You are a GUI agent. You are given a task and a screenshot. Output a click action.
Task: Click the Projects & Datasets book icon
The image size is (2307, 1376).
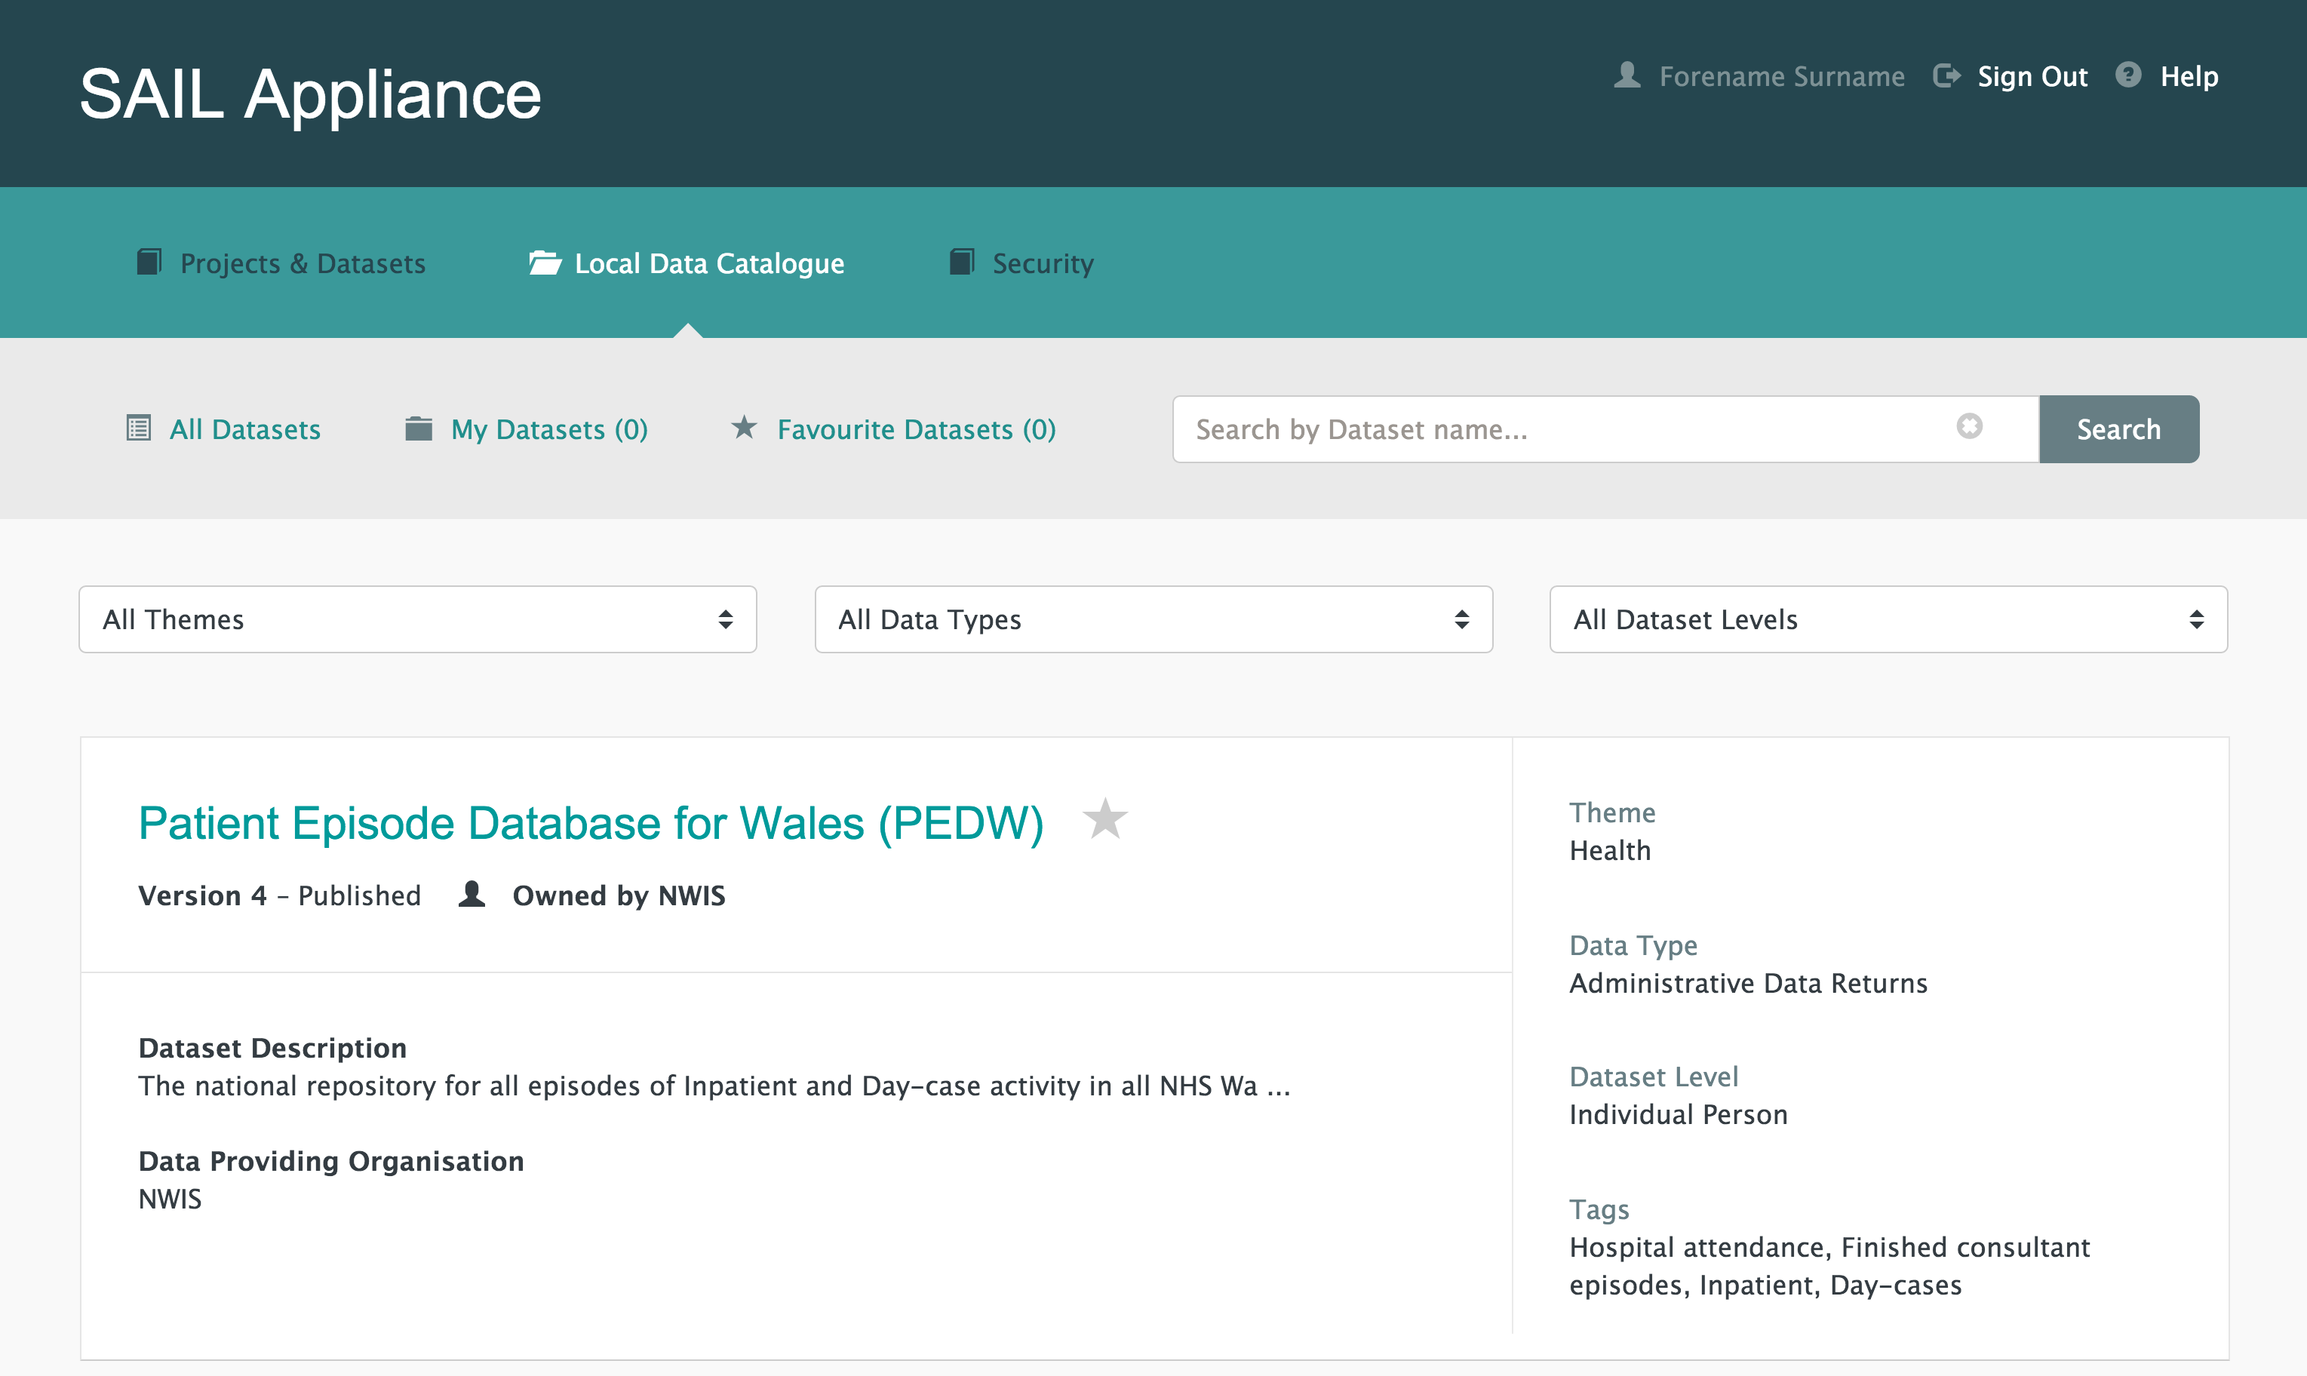pos(149,263)
